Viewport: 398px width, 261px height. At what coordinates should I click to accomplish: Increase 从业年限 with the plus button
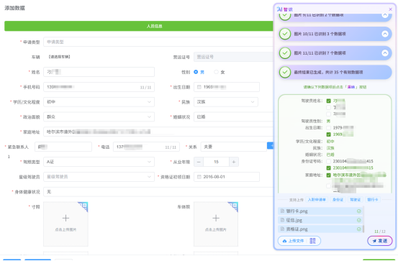(x=234, y=162)
